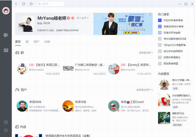Click the profile avatar in sidebar
The height and width of the screenshot is (137, 195).
pos(6,11)
